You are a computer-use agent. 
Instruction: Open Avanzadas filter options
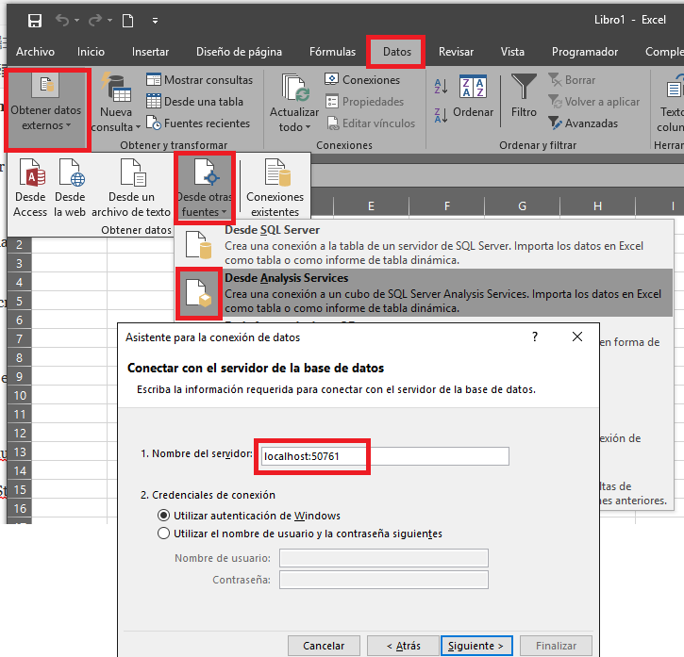pyautogui.click(x=583, y=123)
